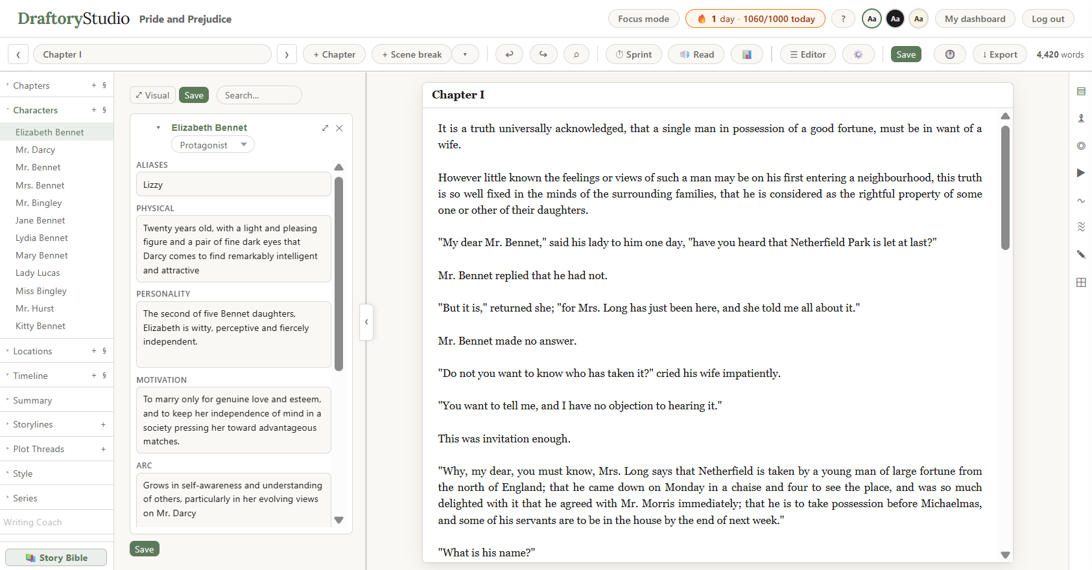This screenshot has height=570, width=1092.
Task: Click the chess pawn icon in right sidebar
Action: tap(1081, 118)
